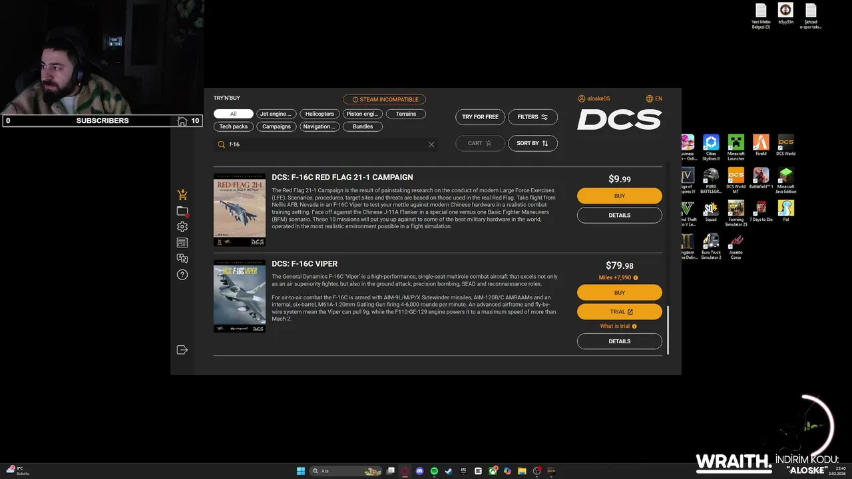Select the Piston engine category filter

coord(363,114)
